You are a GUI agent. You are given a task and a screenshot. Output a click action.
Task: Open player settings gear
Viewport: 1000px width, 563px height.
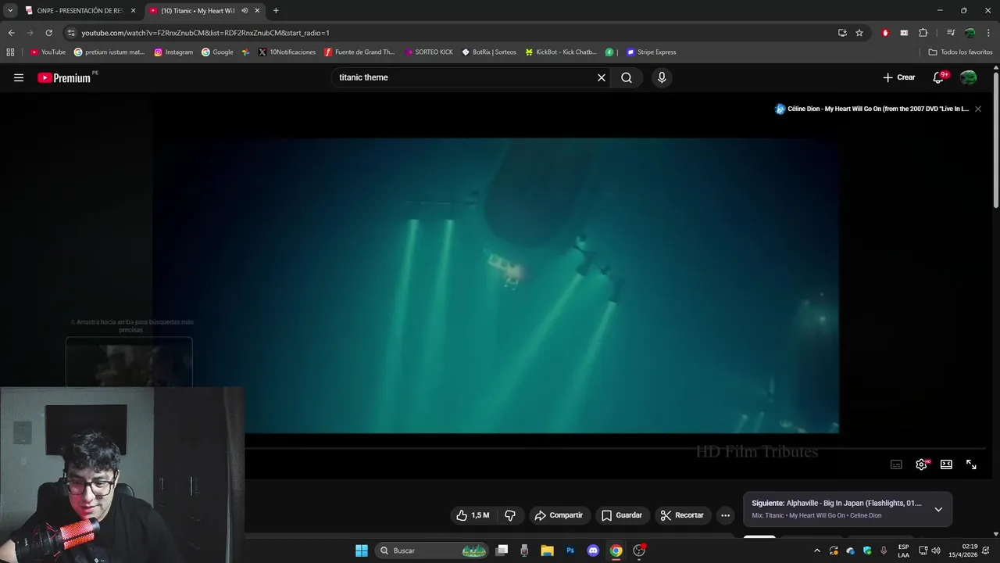(x=922, y=464)
